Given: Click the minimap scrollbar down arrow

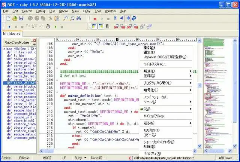Looking at the screenshot, I should point(235,146).
